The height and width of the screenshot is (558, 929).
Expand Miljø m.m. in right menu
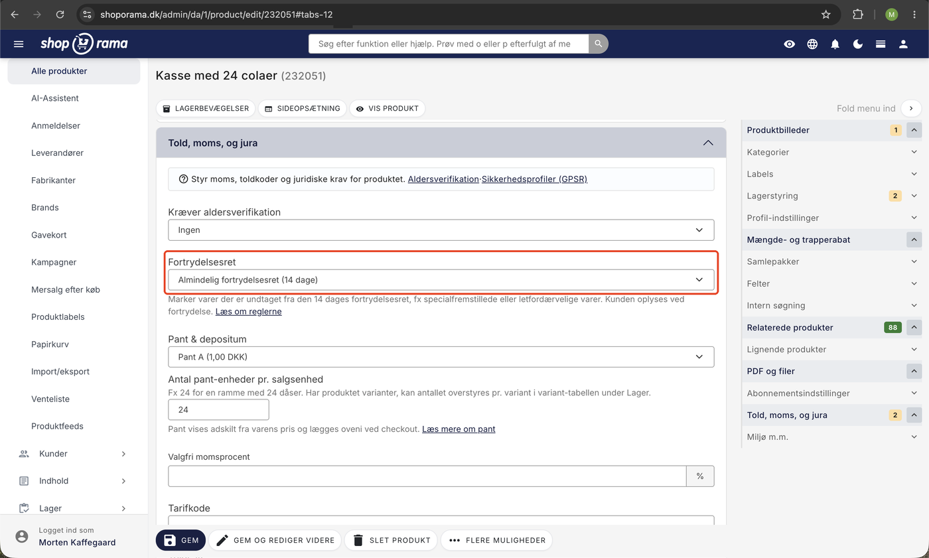tap(831, 437)
